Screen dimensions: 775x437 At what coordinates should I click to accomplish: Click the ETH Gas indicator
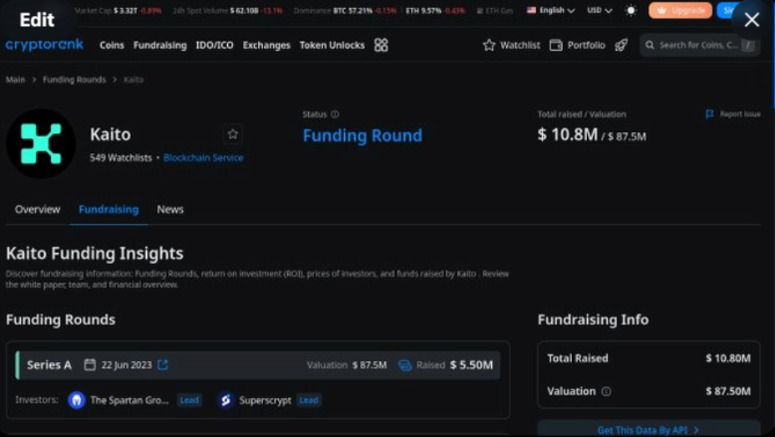point(494,10)
